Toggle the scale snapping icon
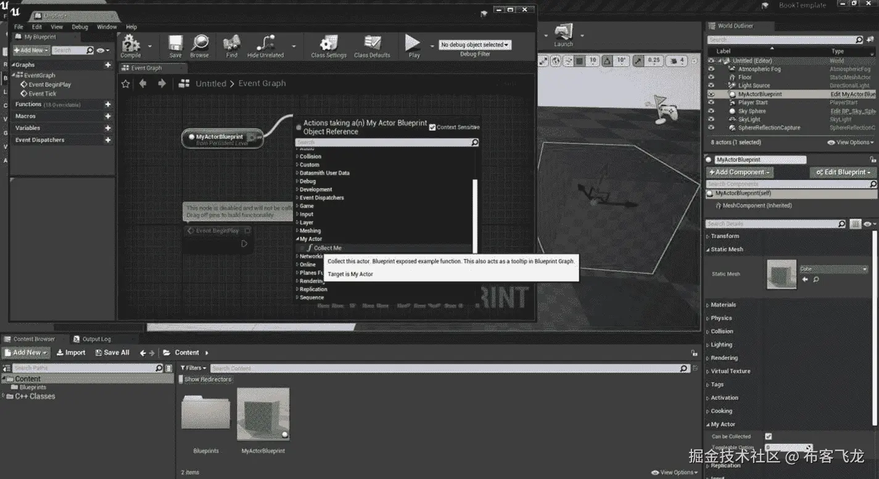Image resolution: width=879 pixels, height=479 pixels. (x=638, y=61)
